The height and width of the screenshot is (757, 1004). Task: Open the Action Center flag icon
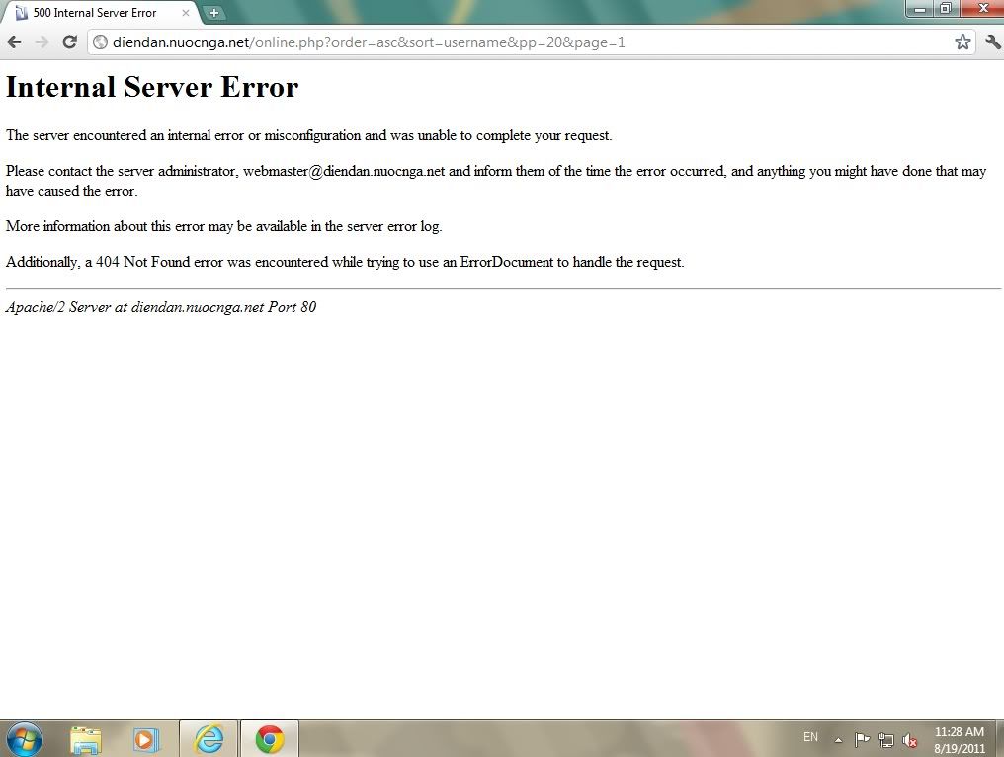click(862, 739)
